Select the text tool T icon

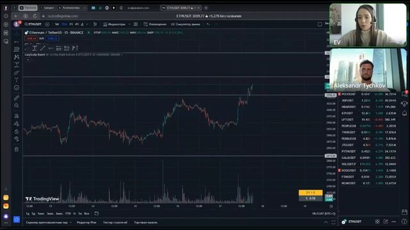tap(17, 80)
